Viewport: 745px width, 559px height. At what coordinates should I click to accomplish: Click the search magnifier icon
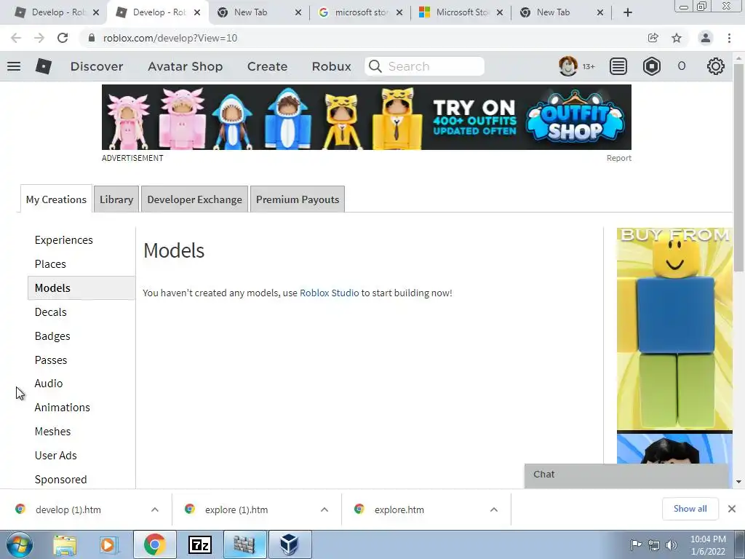point(375,66)
